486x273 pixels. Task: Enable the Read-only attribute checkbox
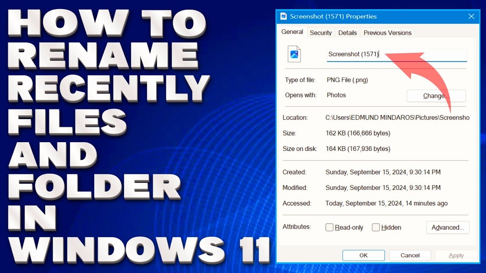click(x=330, y=227)
